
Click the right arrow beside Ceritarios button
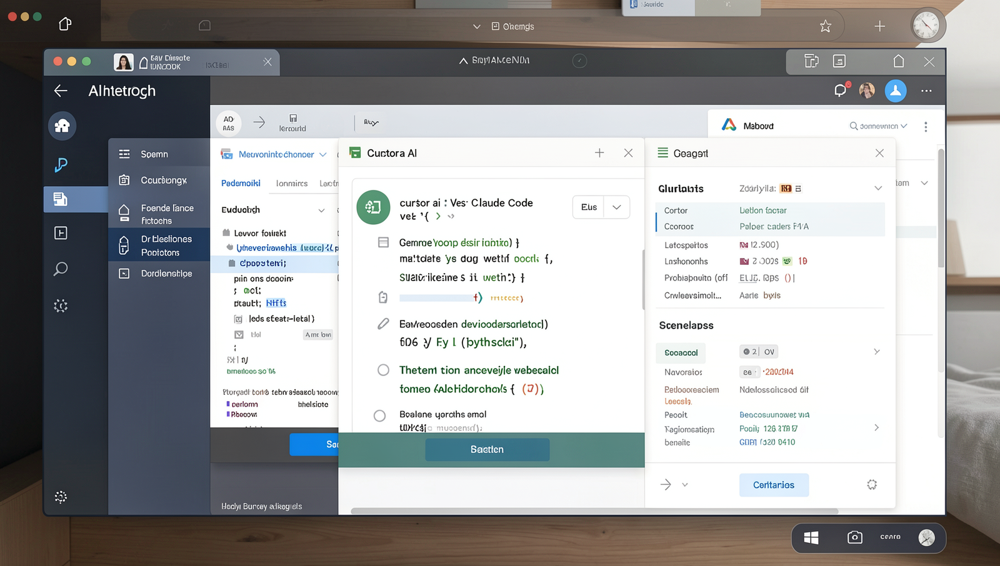(x=666, y=485)
